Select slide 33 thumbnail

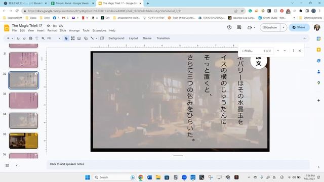24,101
